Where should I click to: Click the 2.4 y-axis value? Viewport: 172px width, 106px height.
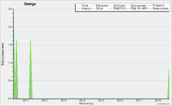(x=10, y=27)
